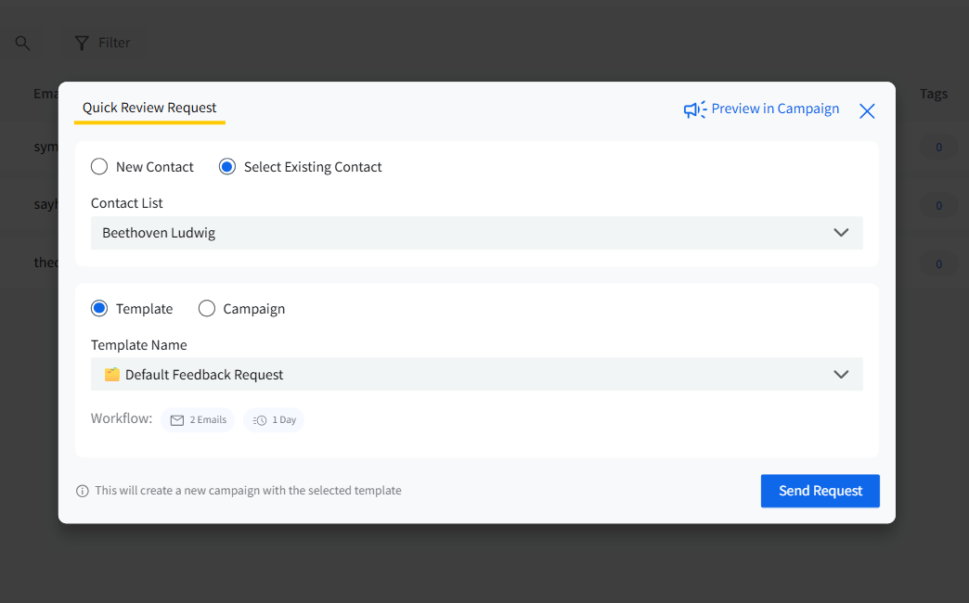The height and width of the screenshot is (603, 969).
Task: Select the Template radio button
Action: pyautogui.click(x=99, y=308)
